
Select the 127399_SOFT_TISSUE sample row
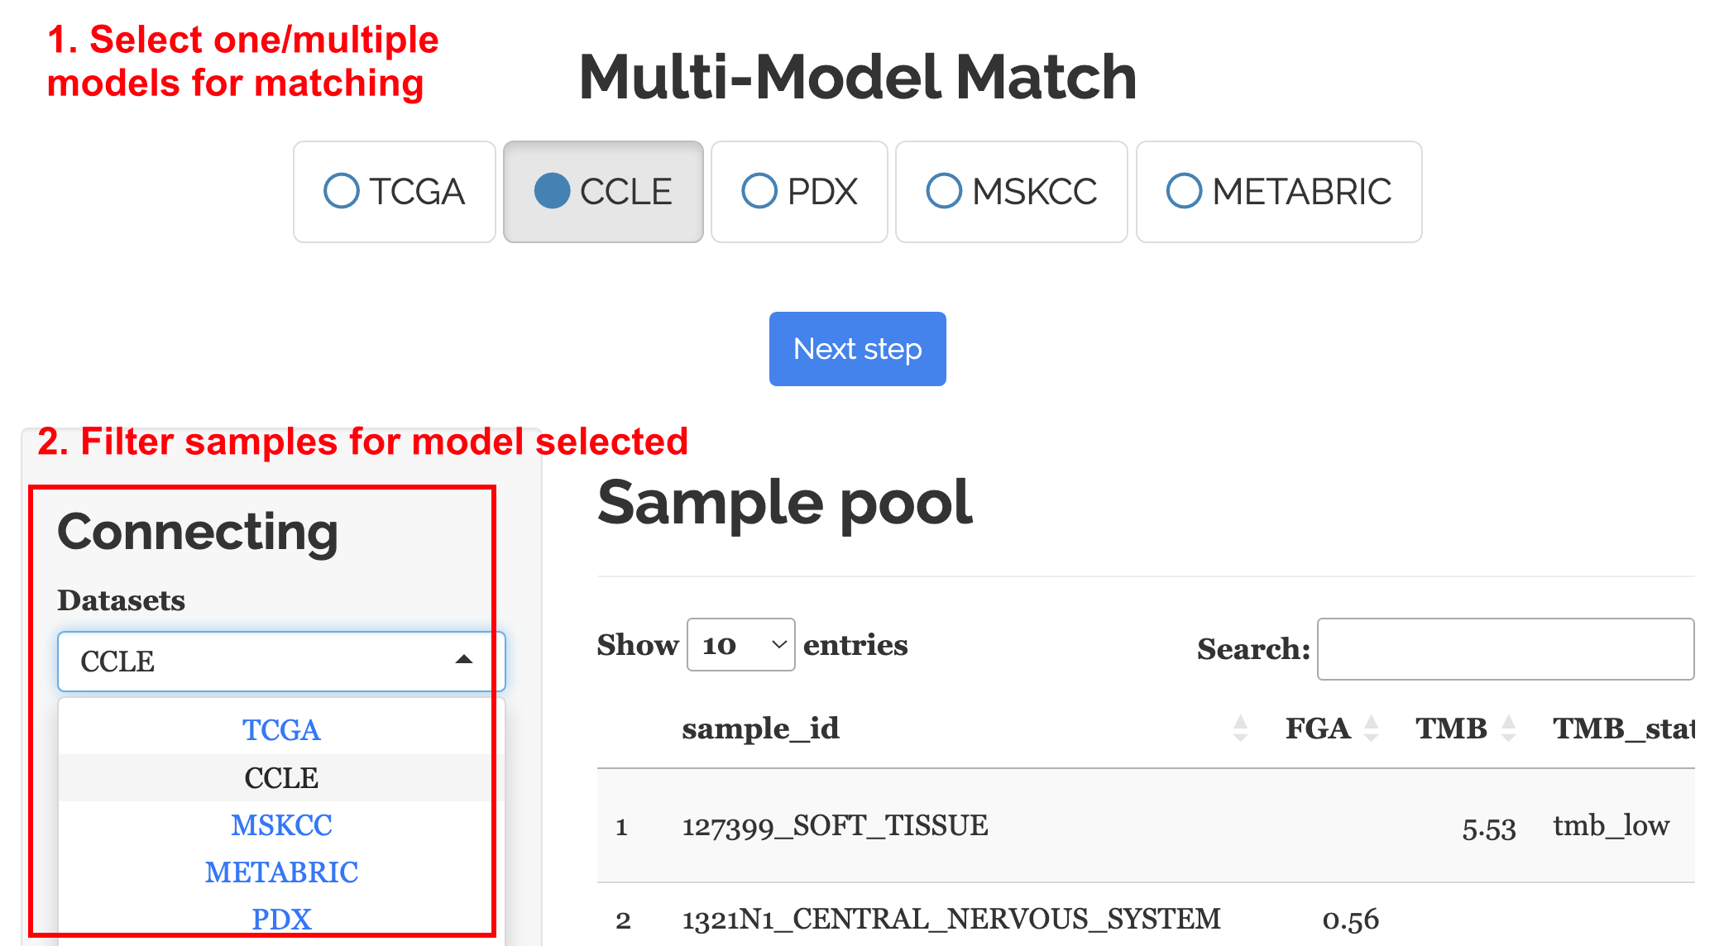coord(835,826)
